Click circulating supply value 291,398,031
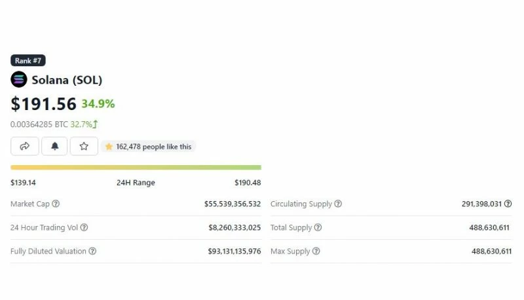The height and width of the screenshot is (300, 524). click(x=481, y=204)
